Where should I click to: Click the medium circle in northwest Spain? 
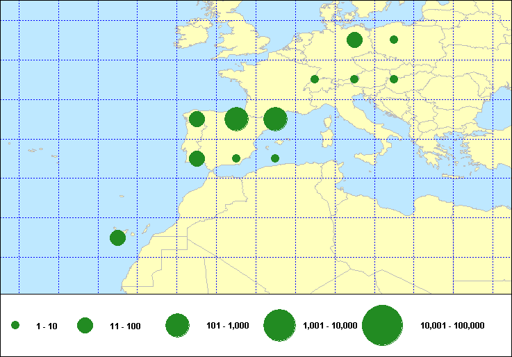pyautogui.click(x=197, y=119)
